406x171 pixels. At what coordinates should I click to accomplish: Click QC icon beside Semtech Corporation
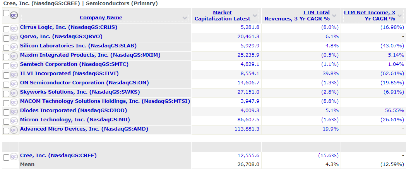[x=14, y=66]
